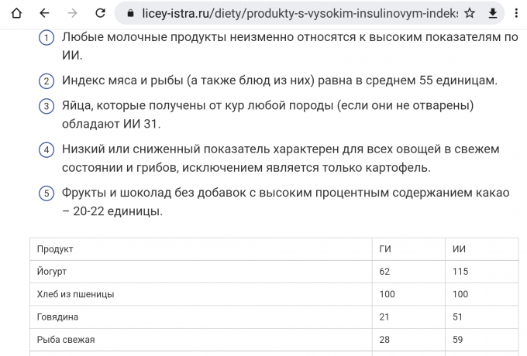Select the 'Йогурт' table row
Screen dimensions: 527x356
coord(53,272)
